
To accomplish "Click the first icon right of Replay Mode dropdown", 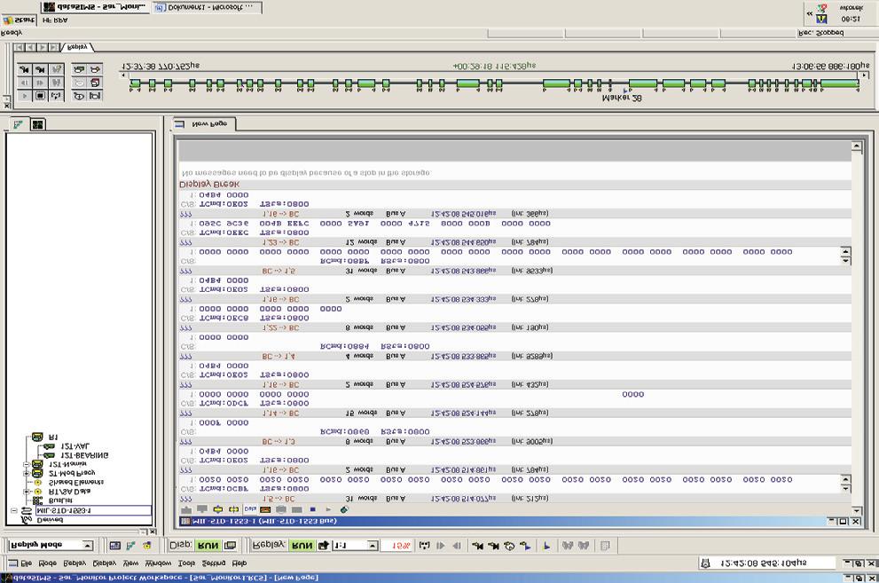I will (x=115, y=546).
